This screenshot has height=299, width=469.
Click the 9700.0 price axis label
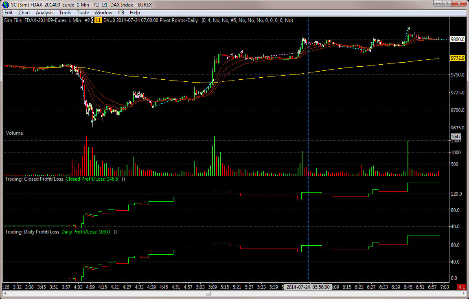click(458, 110)
